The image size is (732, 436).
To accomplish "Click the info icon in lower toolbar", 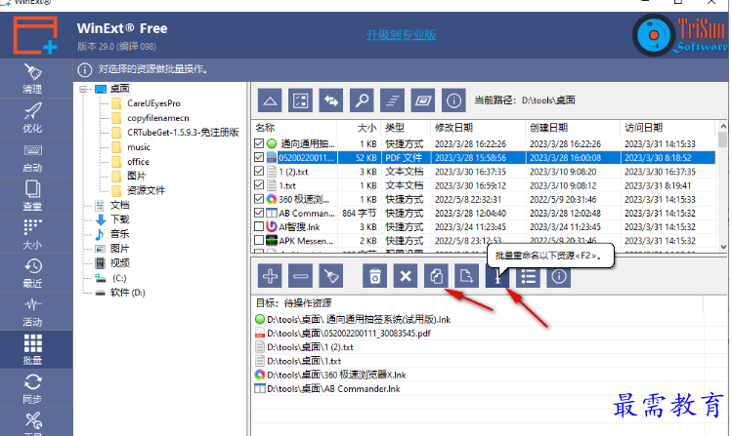I will [558, 276].
